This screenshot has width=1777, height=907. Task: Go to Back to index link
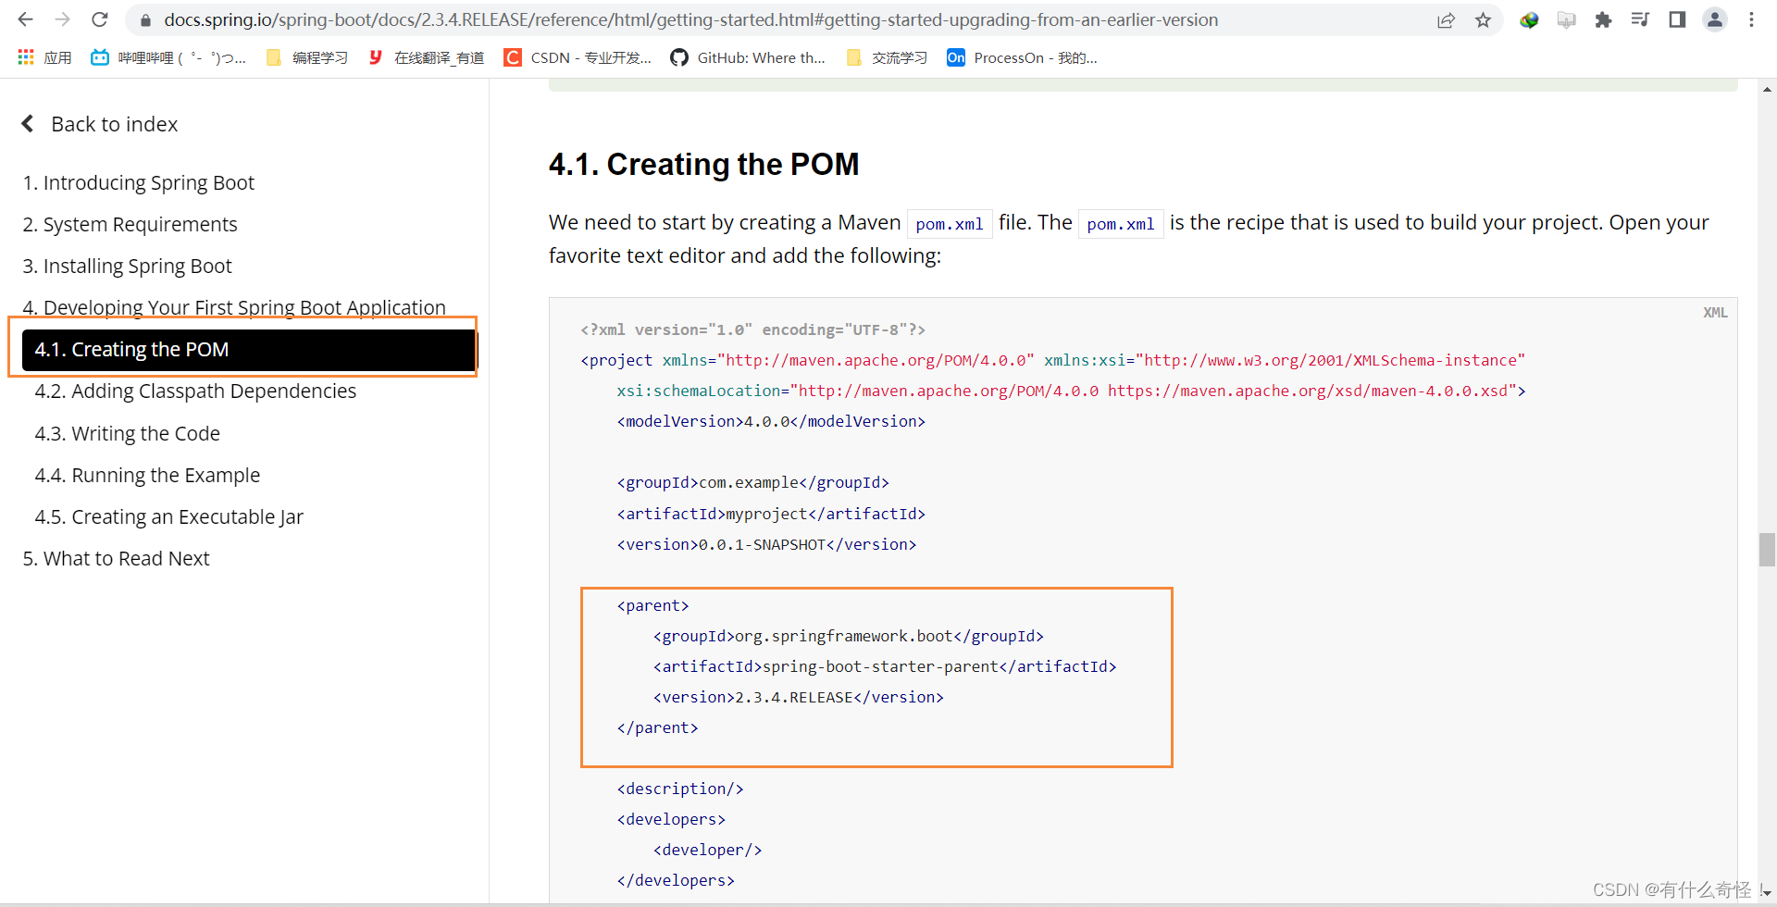point(115,124)
